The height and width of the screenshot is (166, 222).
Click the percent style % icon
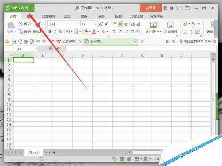click(193, 24)
